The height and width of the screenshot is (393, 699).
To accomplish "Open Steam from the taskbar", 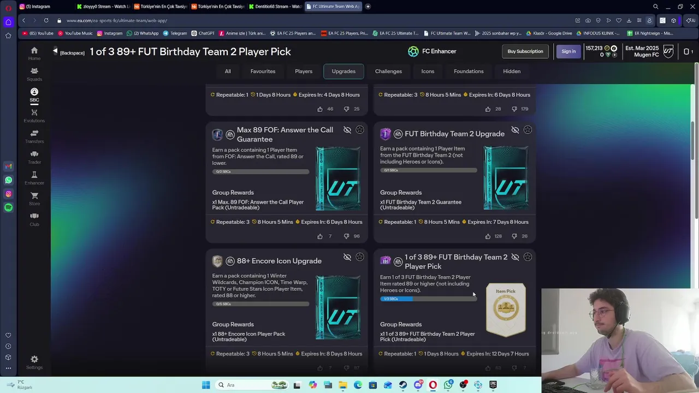I will (402, 385).
